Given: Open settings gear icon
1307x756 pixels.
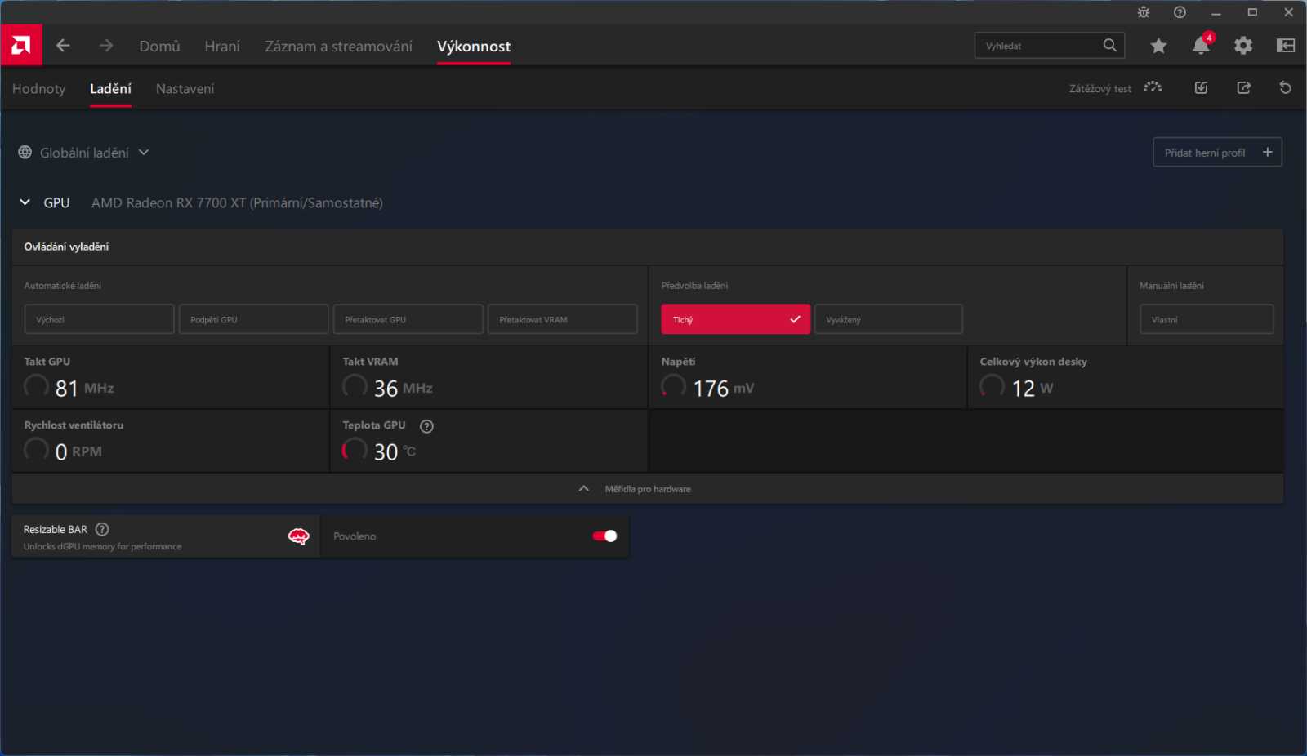Looking at the screenshot, I should click(1243, 46).
